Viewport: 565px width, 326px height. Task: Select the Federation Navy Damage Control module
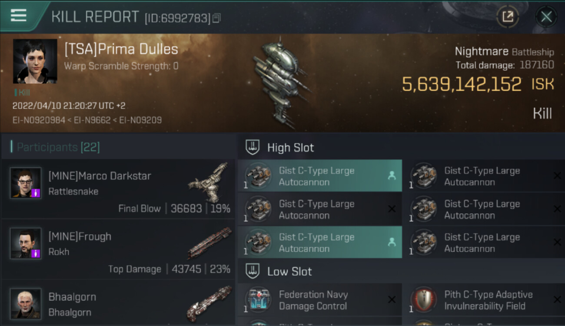[x=320, y=300]
